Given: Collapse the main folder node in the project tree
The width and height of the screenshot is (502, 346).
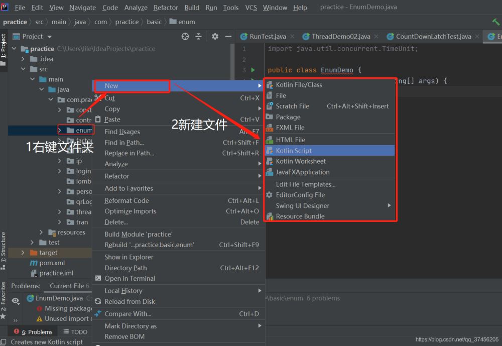Looking at the screenshot, I should [32, 79].
